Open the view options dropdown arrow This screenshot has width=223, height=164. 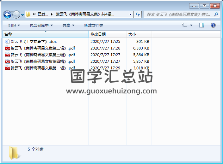[x=191, y=25]
